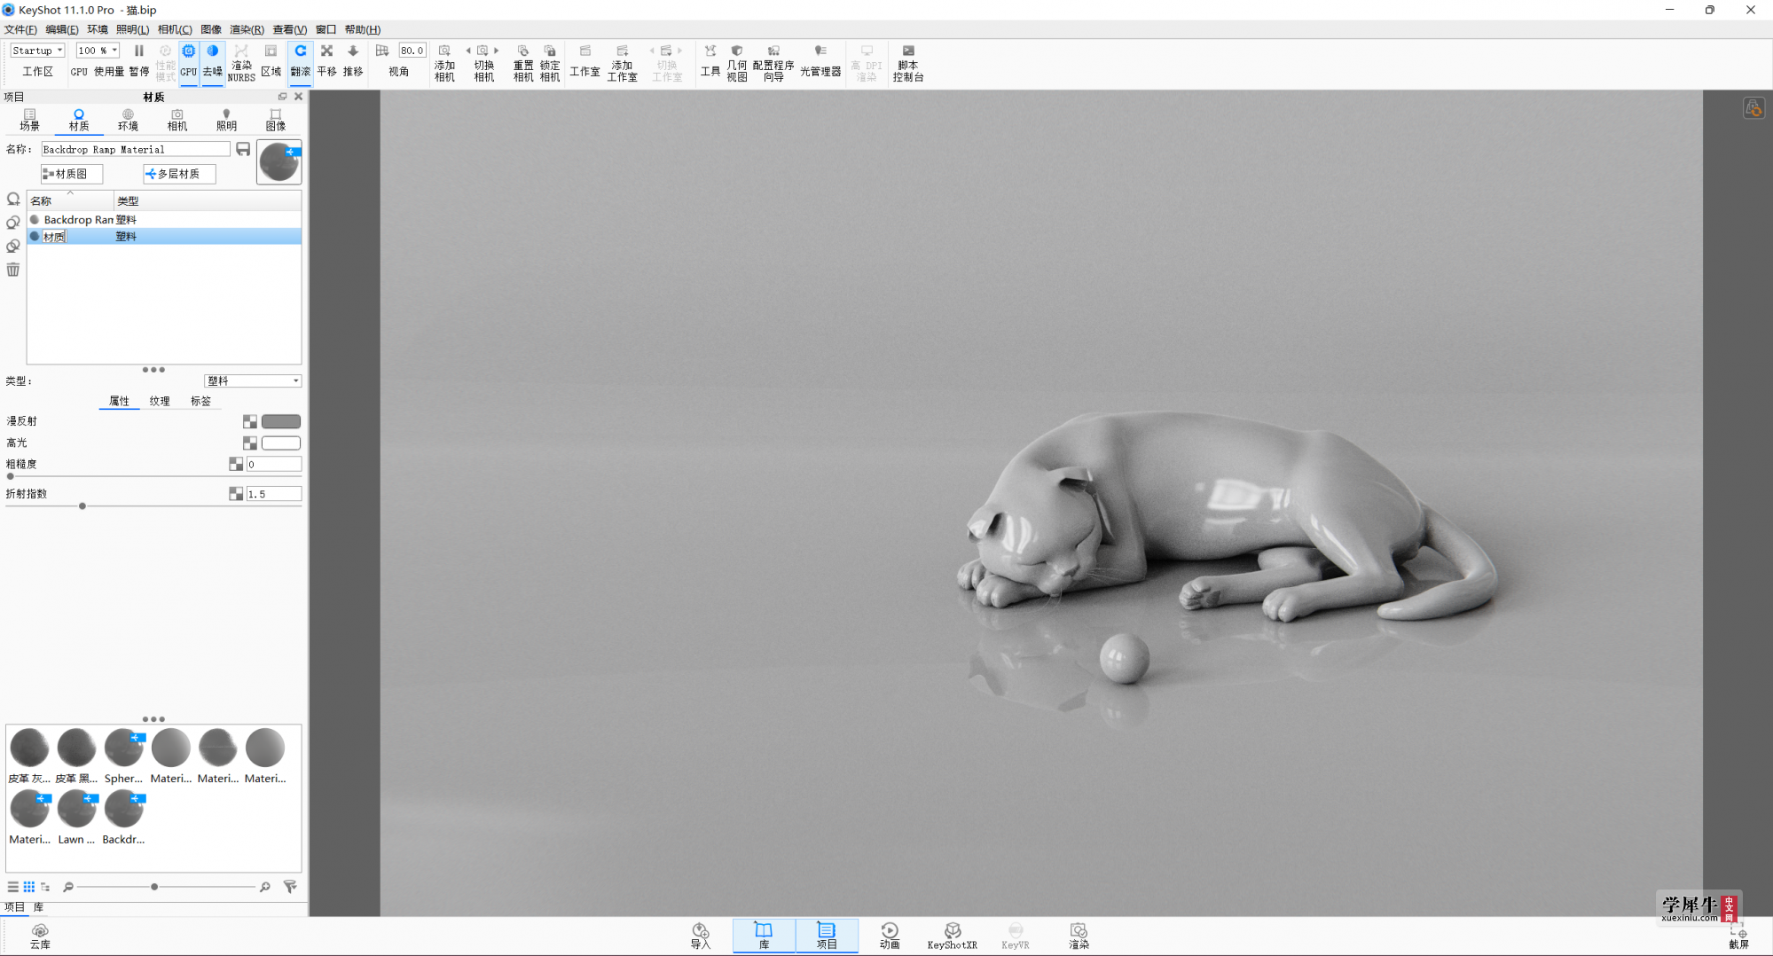Screen dimensions: 1773x956
Task: Switch to the 库 tab at panel bottom
Action: [39, 907]
